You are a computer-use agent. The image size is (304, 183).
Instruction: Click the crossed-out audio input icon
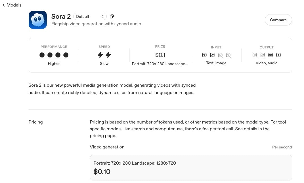(220, 55)
